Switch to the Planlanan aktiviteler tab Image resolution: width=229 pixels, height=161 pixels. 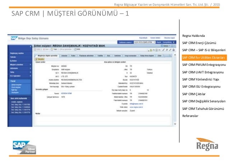(x=86, y=56)
